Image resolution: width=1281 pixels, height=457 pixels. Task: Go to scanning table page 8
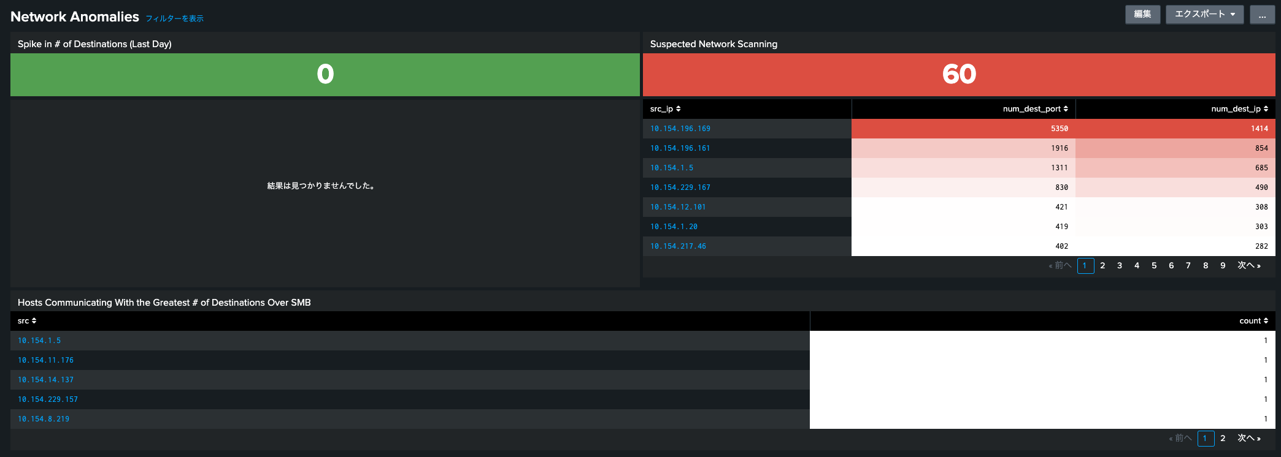[x=1206, y=266]
